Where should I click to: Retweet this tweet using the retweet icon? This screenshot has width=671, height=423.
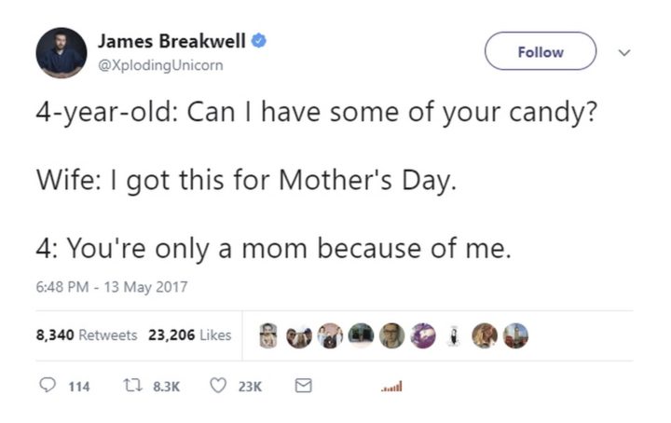click(x=130, y=386)
